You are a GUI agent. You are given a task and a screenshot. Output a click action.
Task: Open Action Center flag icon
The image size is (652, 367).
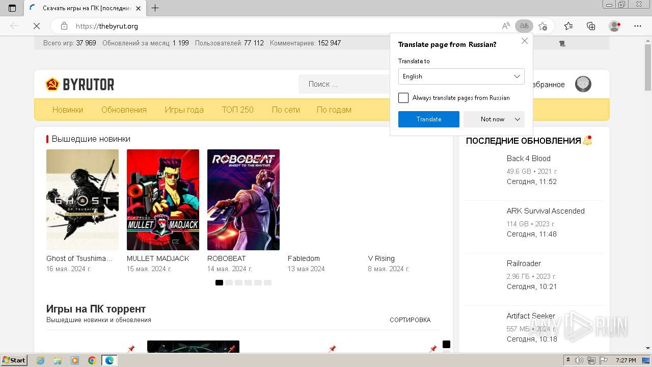[604, 360]
